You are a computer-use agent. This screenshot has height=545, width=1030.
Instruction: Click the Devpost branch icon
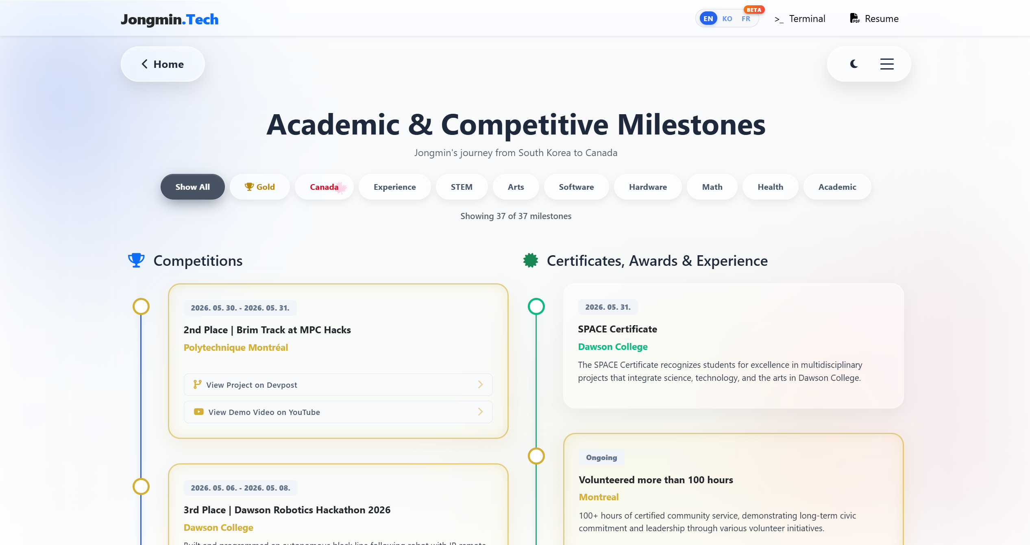pyautogui.click(x=198, y=384)
